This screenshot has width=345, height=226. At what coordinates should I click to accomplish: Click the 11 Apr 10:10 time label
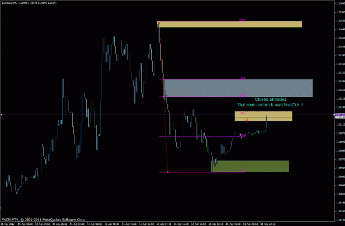point(112,224)
